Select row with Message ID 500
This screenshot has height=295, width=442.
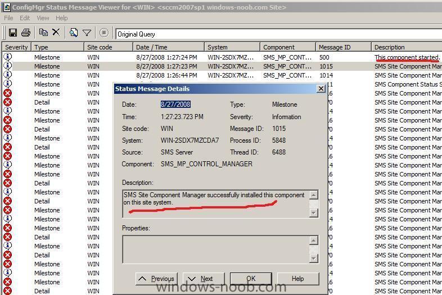[x=222, y=57]
